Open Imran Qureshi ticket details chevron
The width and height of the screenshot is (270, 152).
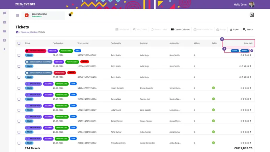(250, 88)
